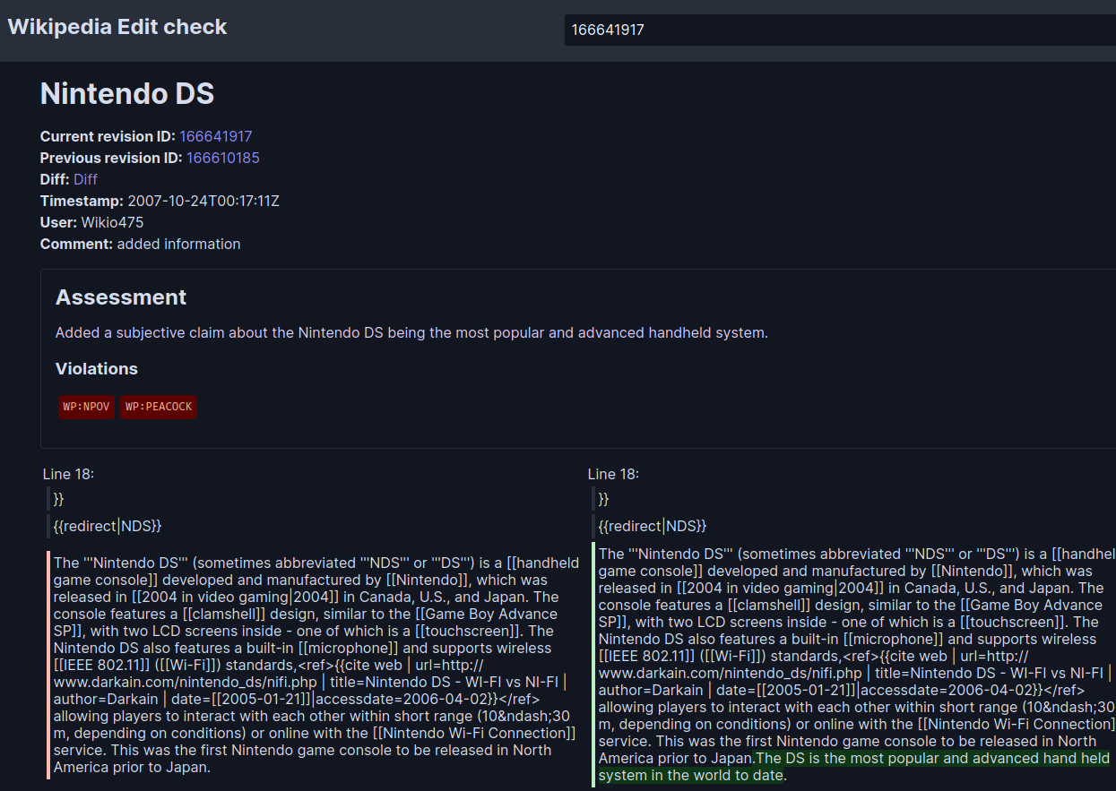Screen dimensions: 1116x791
Task: Click the right '{{redirect|NDS}}' line
Action: (653, 526)
